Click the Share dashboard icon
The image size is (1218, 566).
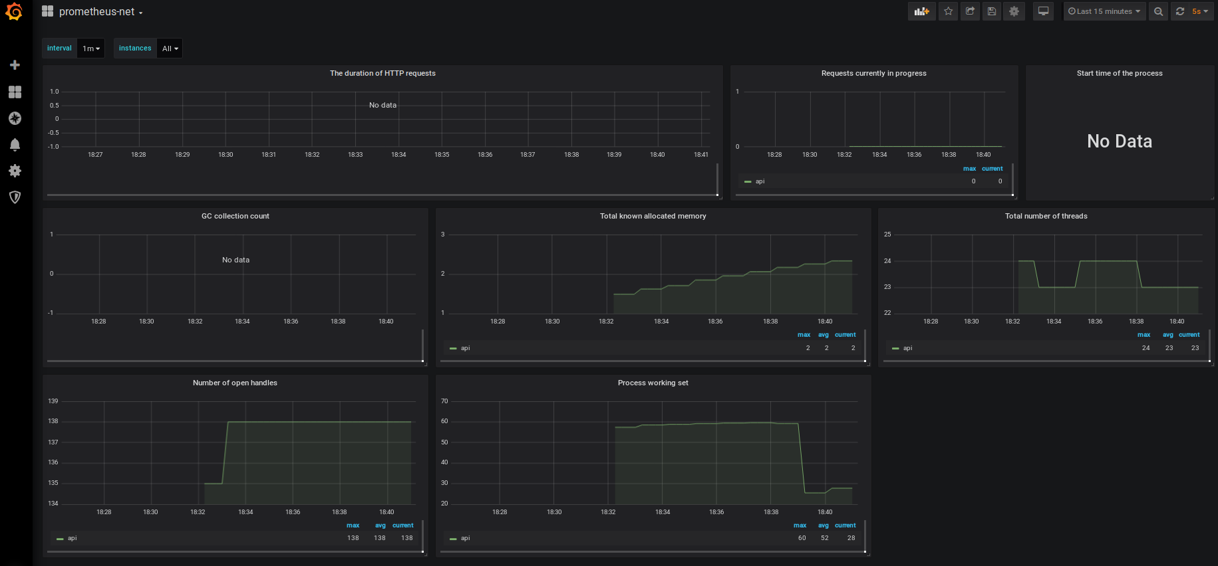970,11
